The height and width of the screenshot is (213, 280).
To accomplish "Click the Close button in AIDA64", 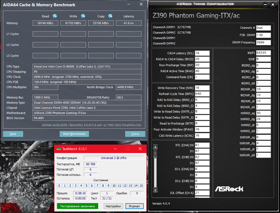I will 135,134.
